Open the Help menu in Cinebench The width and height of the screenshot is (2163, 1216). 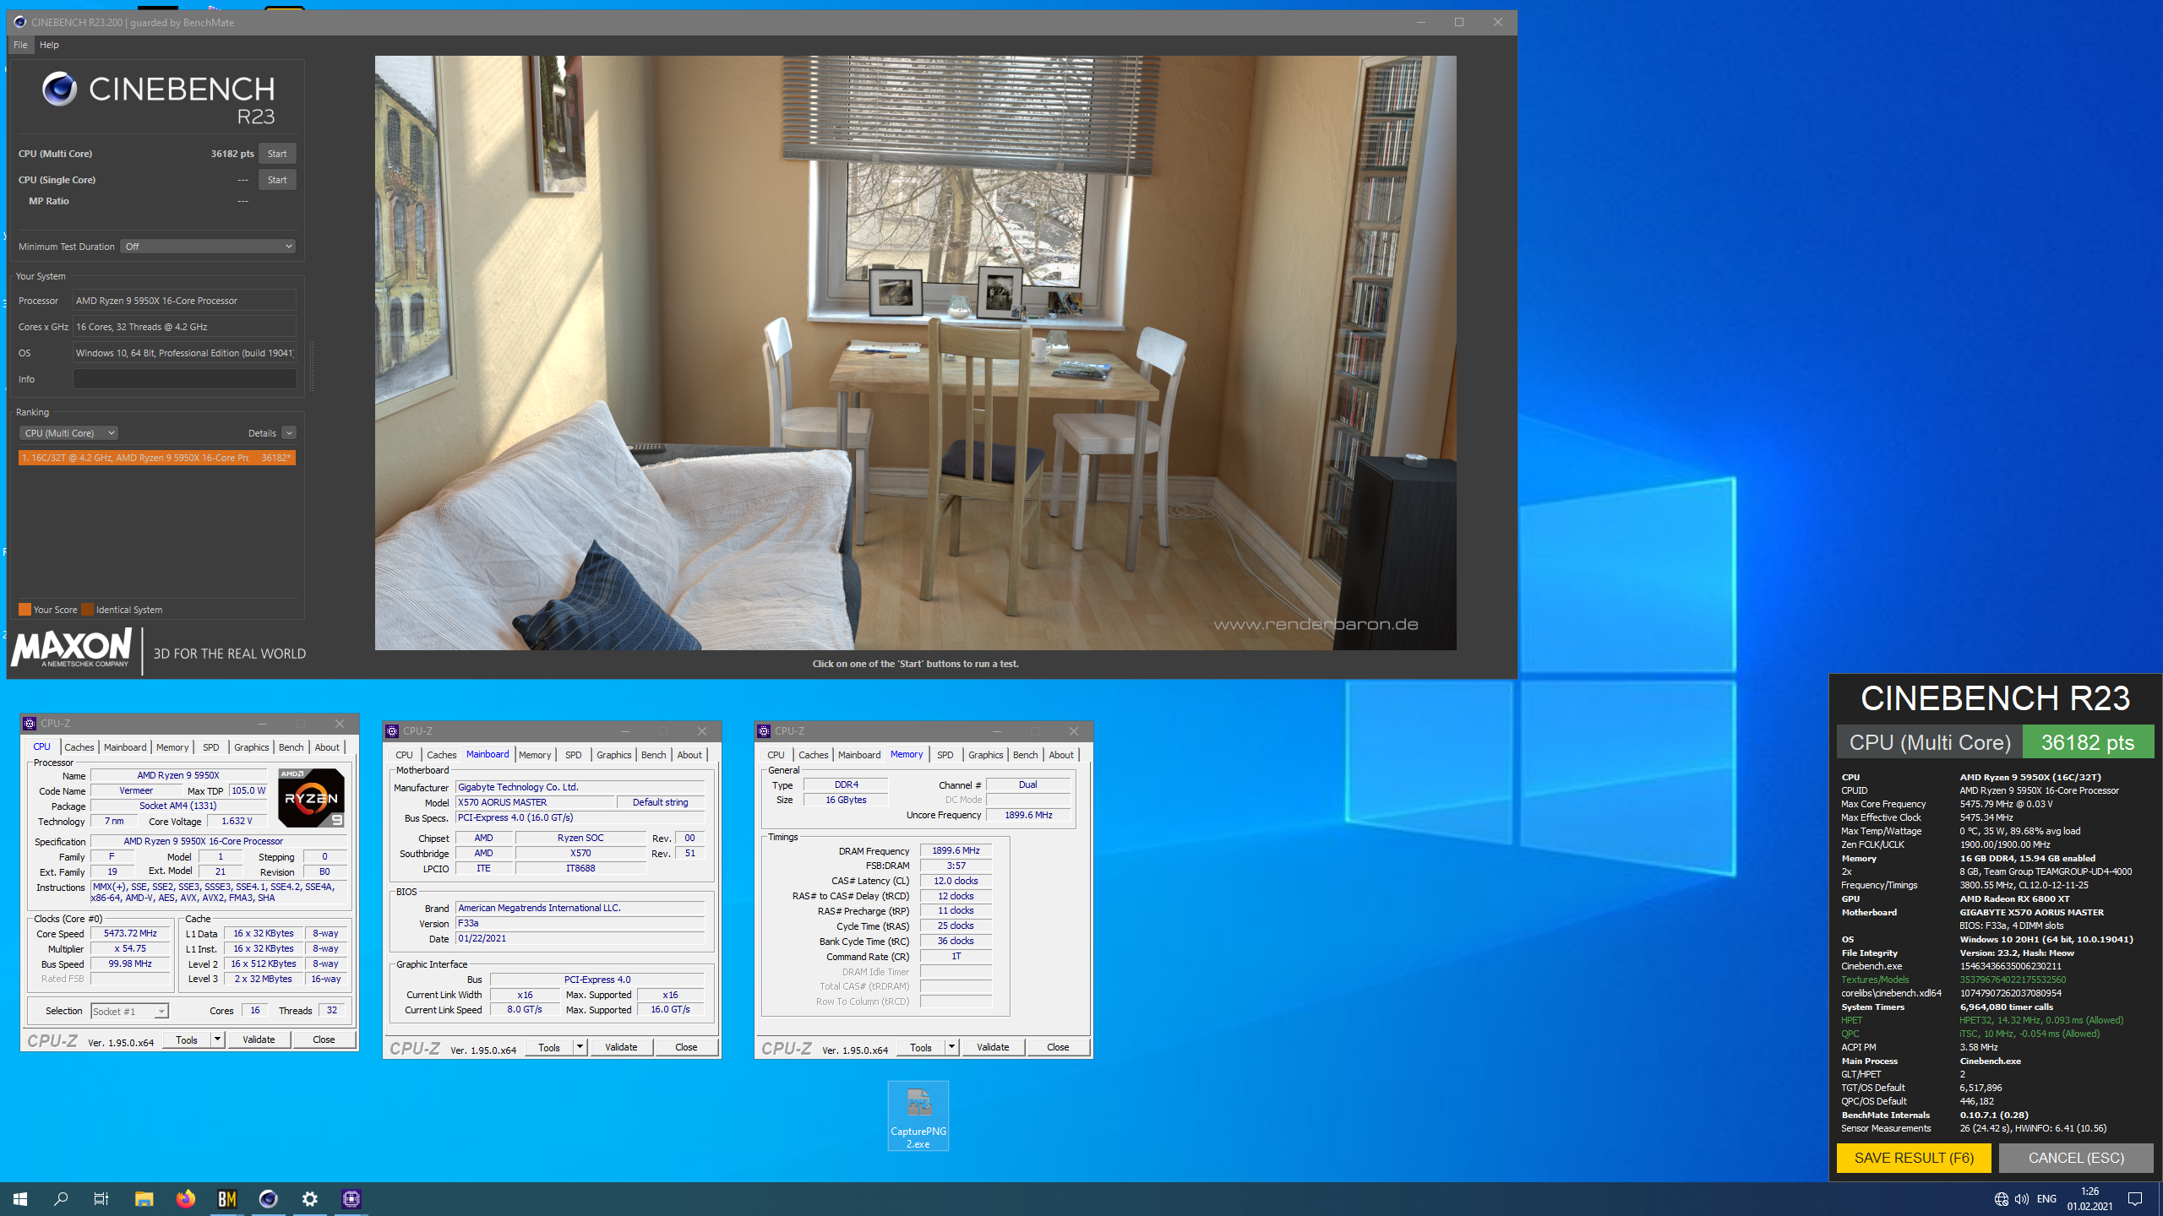coord(49,45)
